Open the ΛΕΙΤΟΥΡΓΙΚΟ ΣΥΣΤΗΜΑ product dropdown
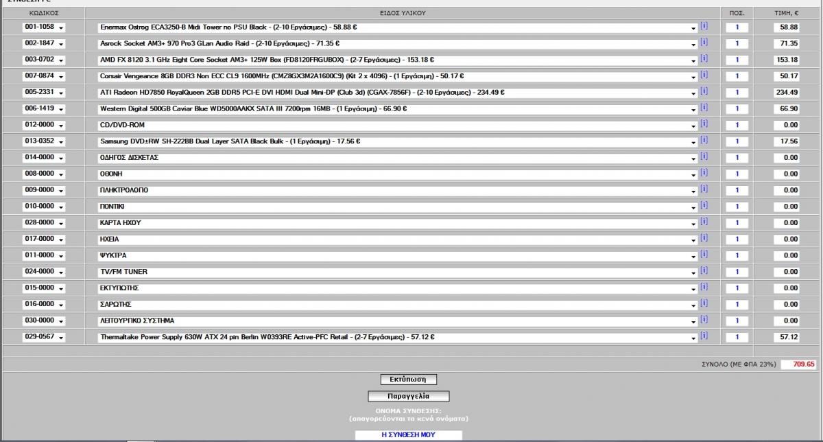 click(x=398, y=321)
